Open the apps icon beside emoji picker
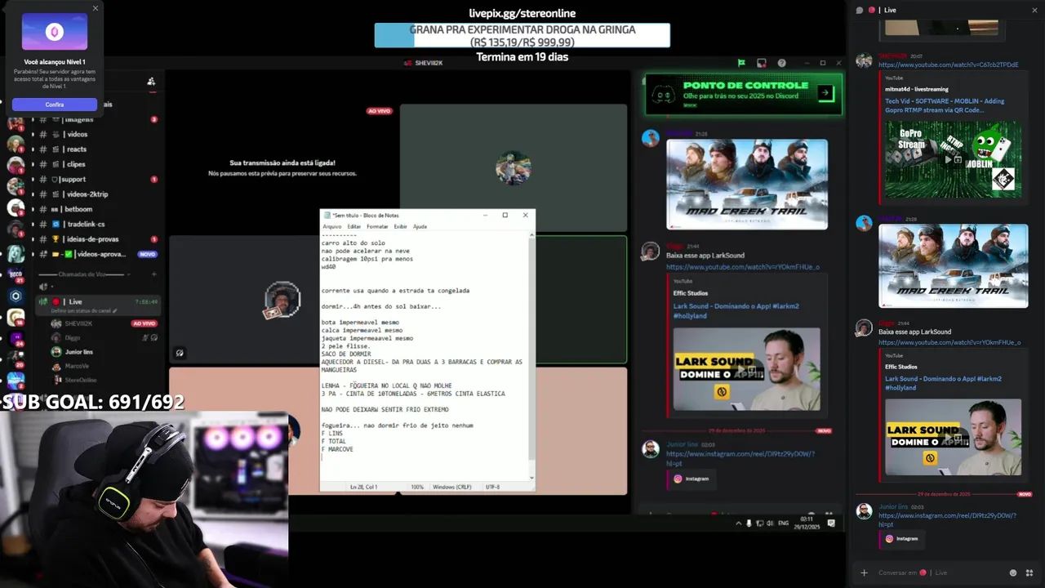 (1030, 572)
